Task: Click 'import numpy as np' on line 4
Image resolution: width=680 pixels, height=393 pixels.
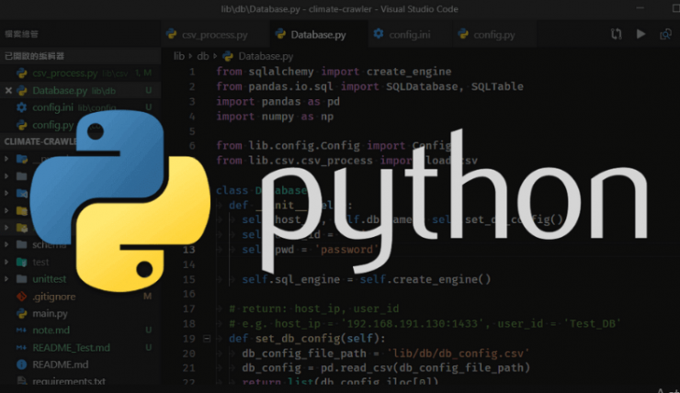Action: pyautogui.click(x=275, y=117)
